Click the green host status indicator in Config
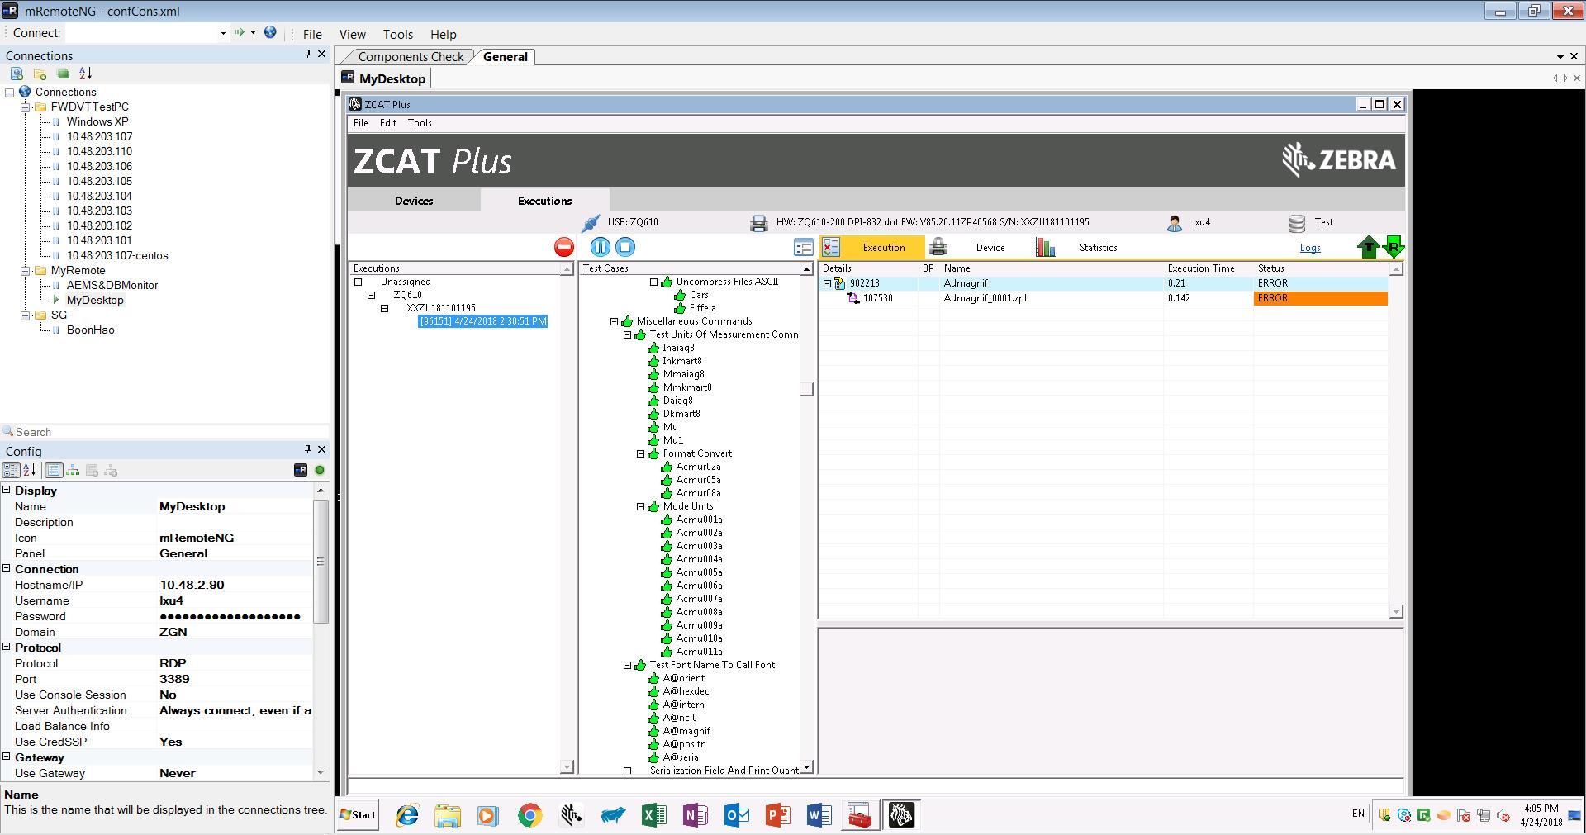 320,470
